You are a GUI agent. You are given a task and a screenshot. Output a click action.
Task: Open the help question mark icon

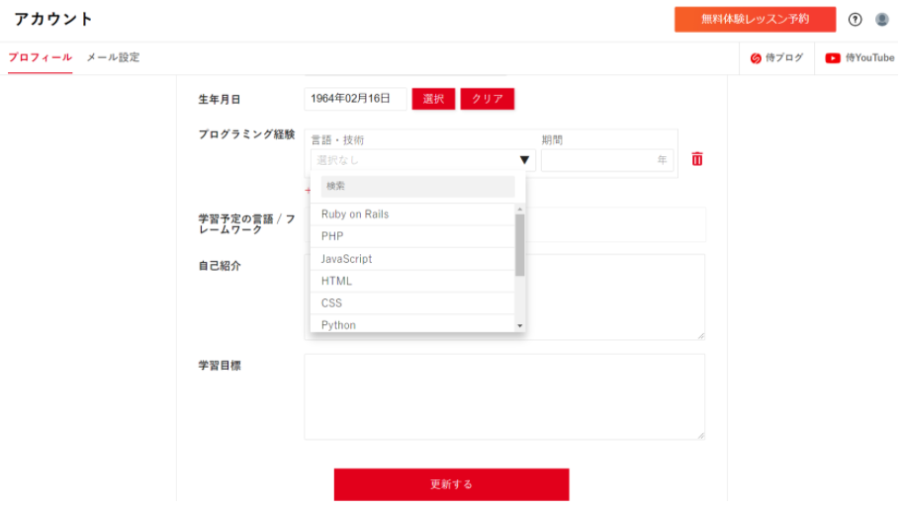pos(855,20)
